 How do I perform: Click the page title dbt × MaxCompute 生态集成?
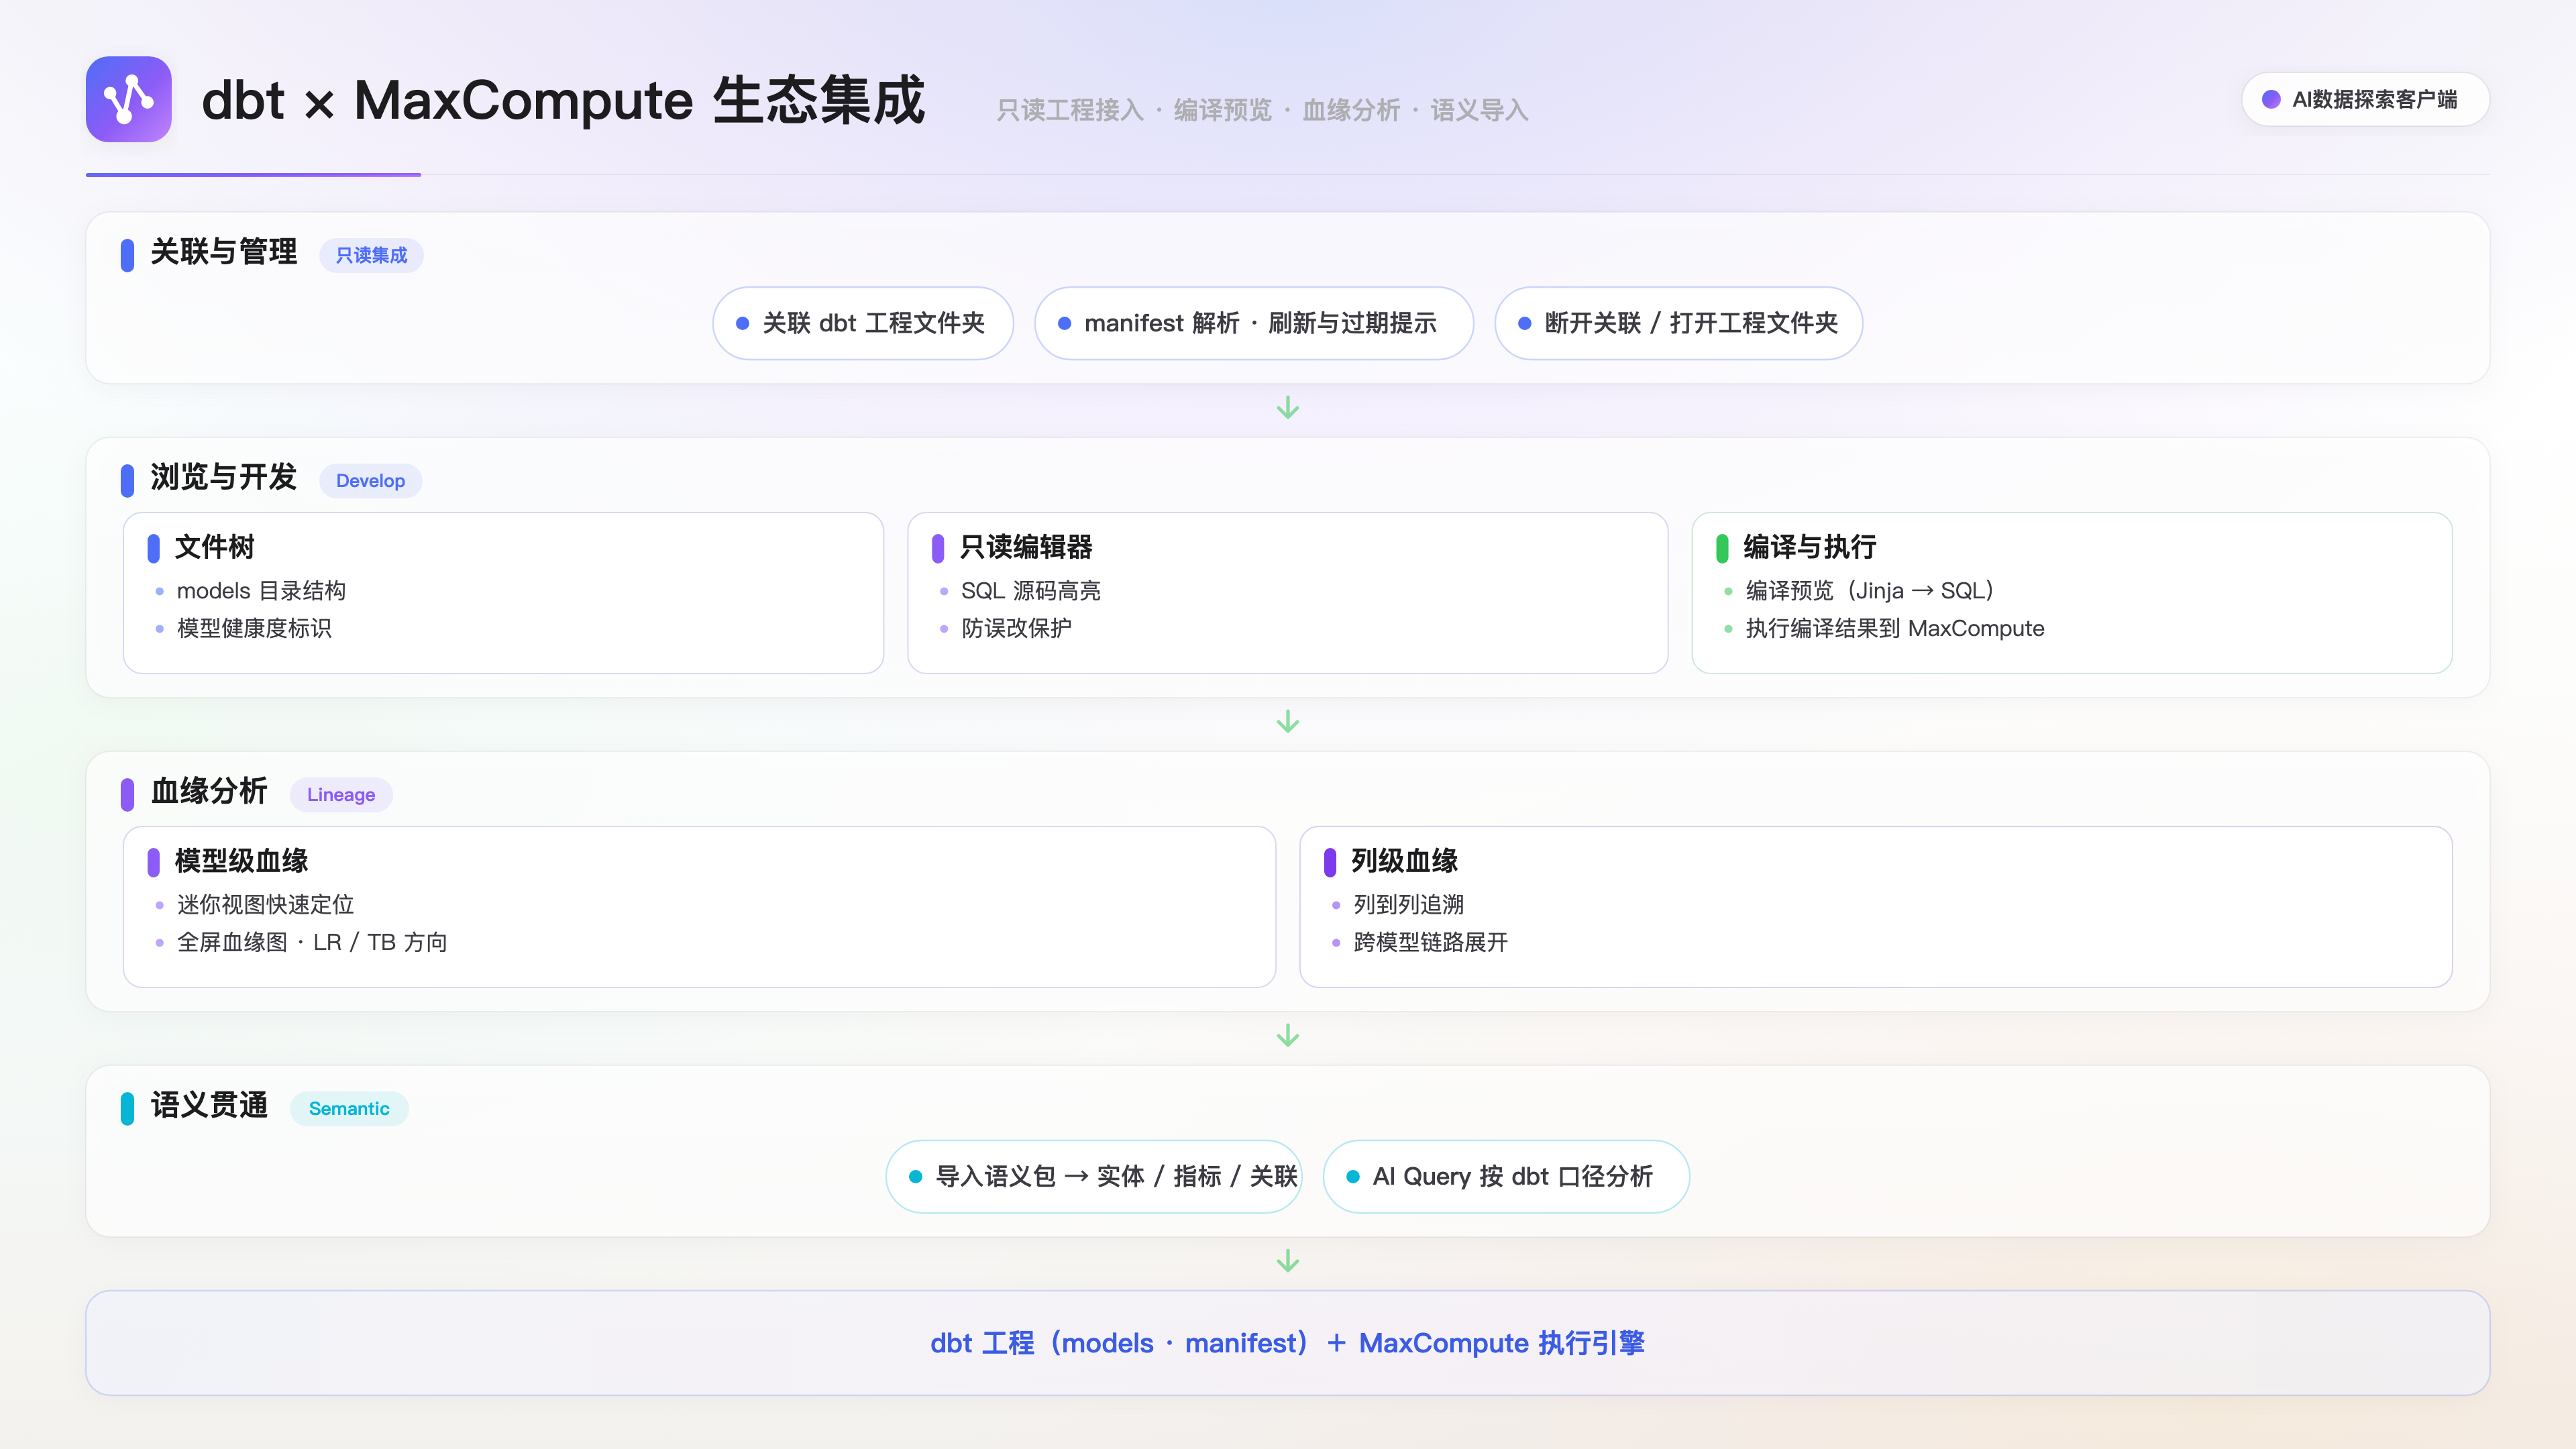point(564,100)
